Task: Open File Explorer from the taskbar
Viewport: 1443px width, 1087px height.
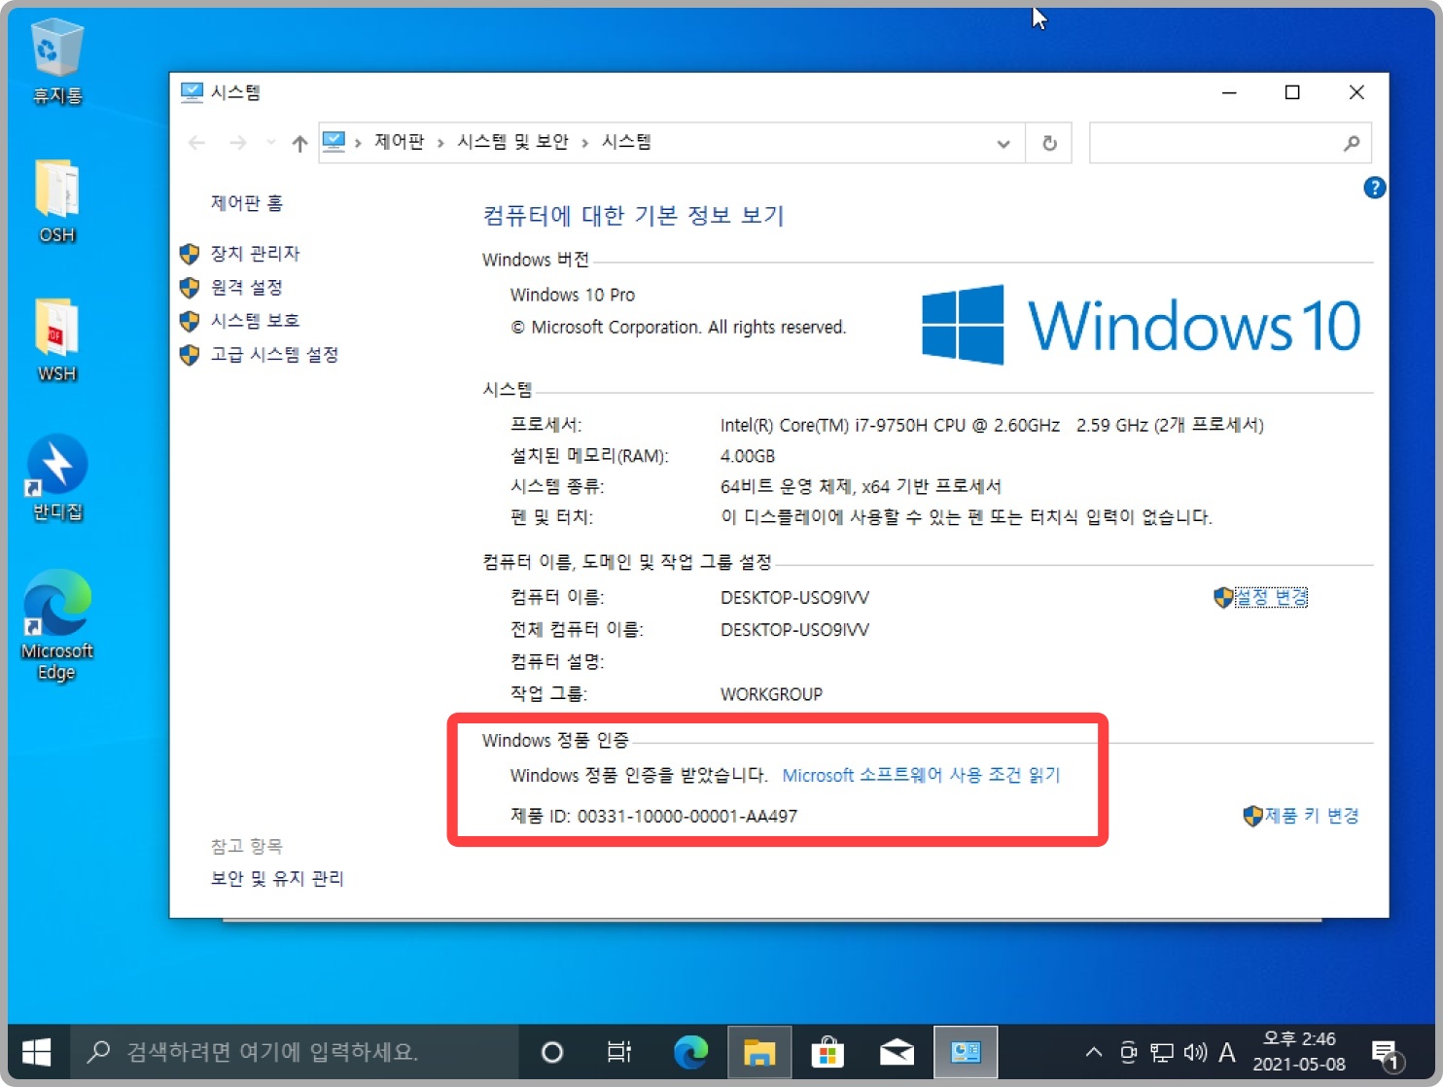Action: coord(759,1052)
